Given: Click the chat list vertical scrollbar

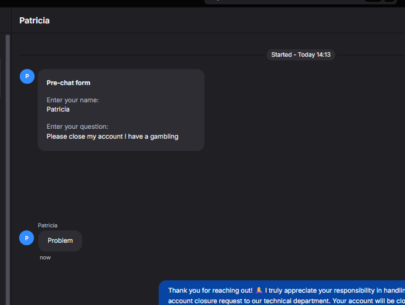Looking at the screenshot, I should pyautogui.click(x=8, y=169).
